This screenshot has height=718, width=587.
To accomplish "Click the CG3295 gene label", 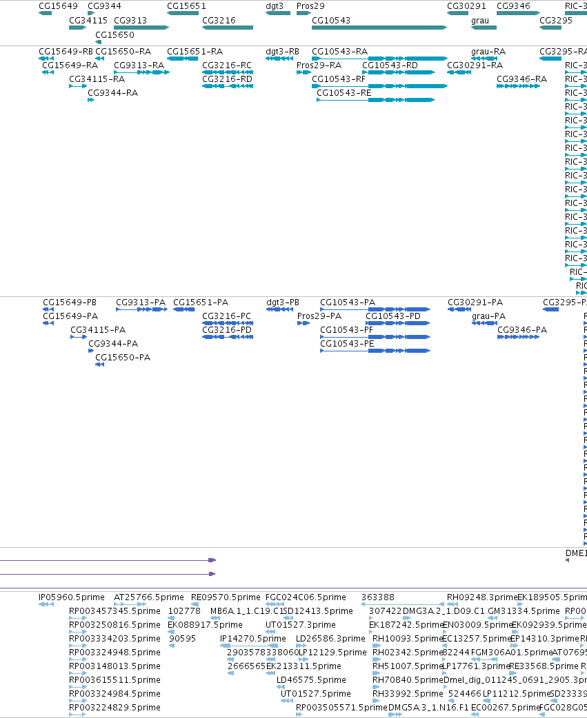I will tap(556, 21).
